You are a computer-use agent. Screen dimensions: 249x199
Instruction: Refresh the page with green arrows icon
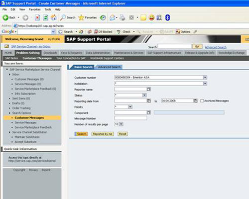46,17
